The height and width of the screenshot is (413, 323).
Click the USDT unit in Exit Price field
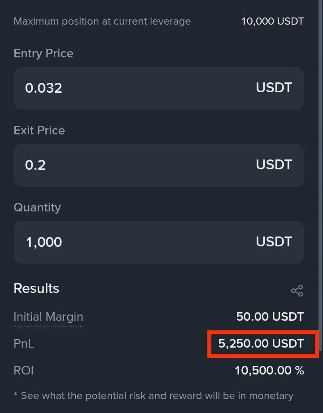274,165
